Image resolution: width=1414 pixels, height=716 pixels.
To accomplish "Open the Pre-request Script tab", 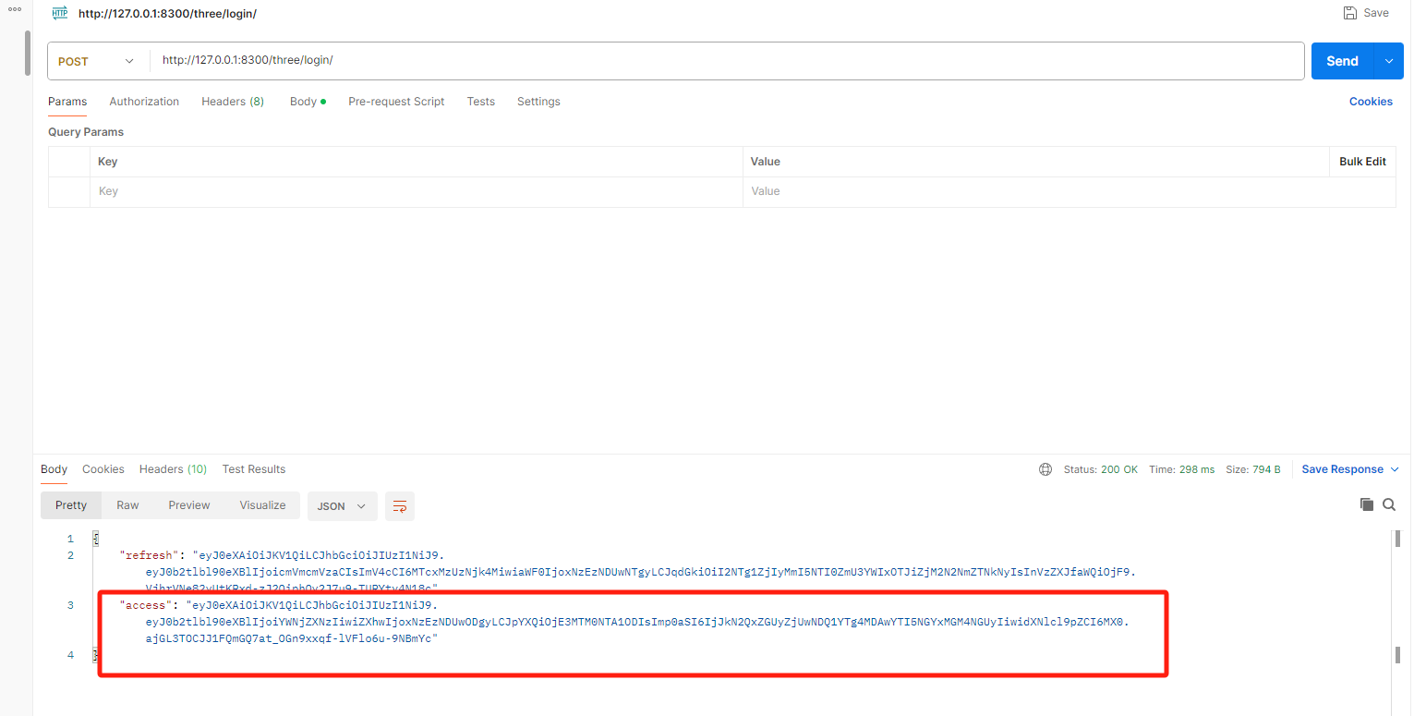I will (x=396, y=102).
